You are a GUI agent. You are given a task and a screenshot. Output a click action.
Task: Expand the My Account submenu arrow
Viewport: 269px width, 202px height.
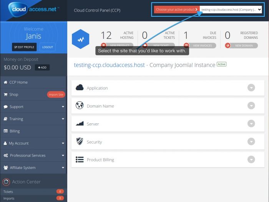click(63, 143)
